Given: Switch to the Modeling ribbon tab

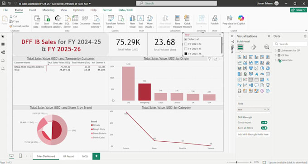Looking at the screenshot, I should pos(48,10).
